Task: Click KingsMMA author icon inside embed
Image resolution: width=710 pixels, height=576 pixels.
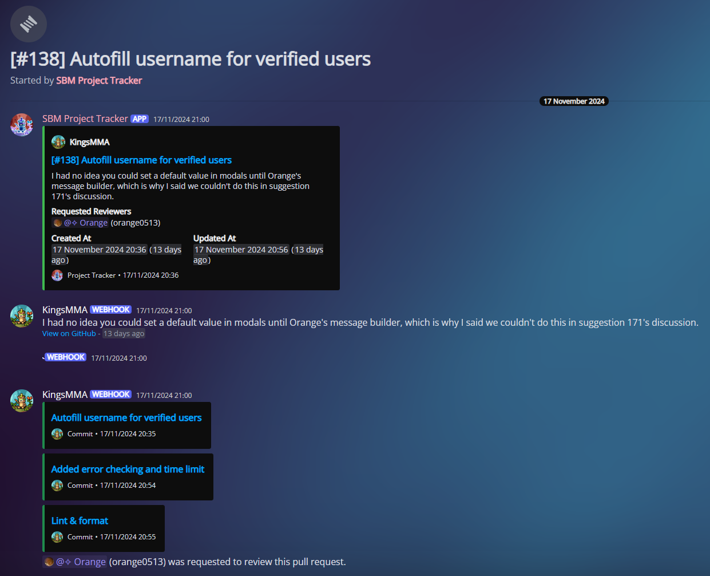Action: point(58,142)
